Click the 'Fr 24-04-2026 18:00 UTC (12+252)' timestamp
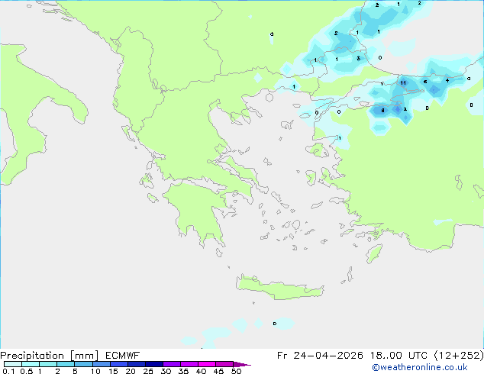This screenshot has width=484, height=374. pyautogui.click(x=380, y=356)
